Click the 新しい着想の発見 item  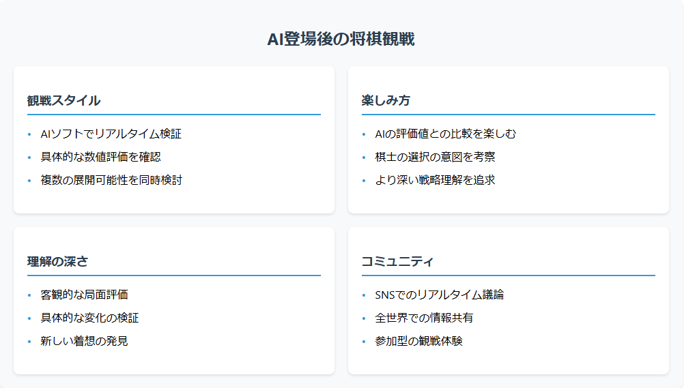[x=85, y=341]
